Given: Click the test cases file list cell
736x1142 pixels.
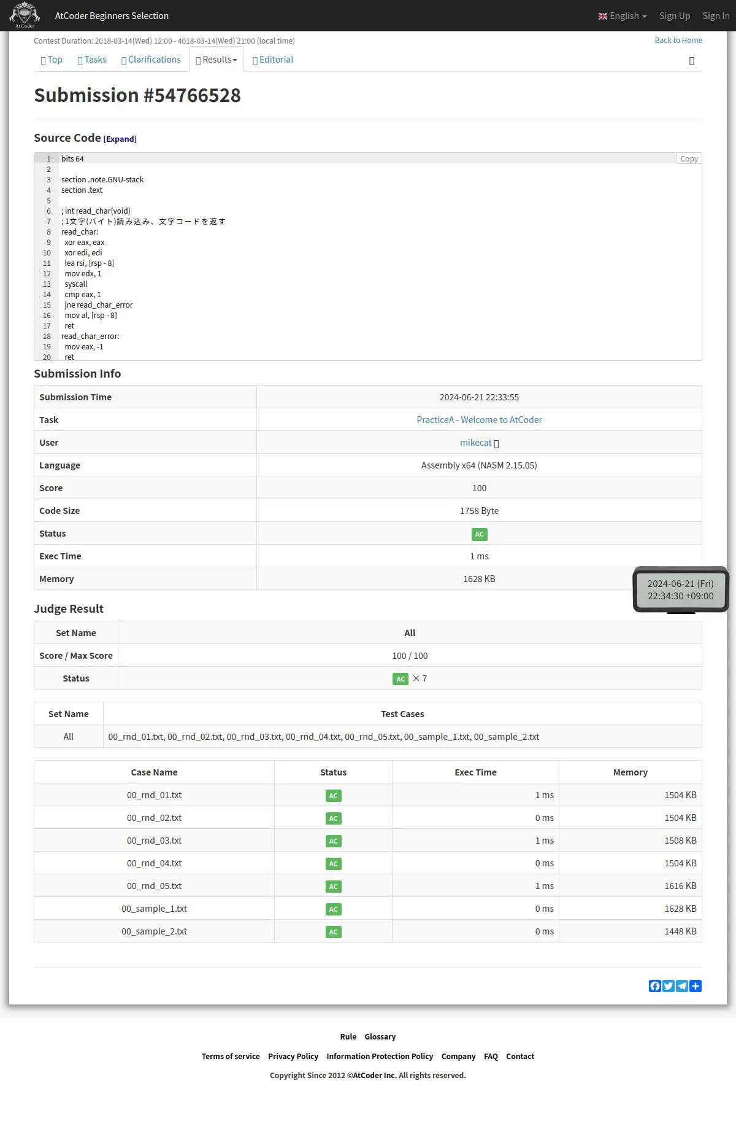Looking at the screenshot, I should [x=402, y=737].
